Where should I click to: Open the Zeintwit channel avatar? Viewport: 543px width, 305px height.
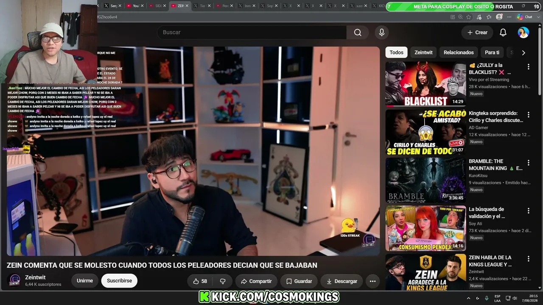(14, 280)
